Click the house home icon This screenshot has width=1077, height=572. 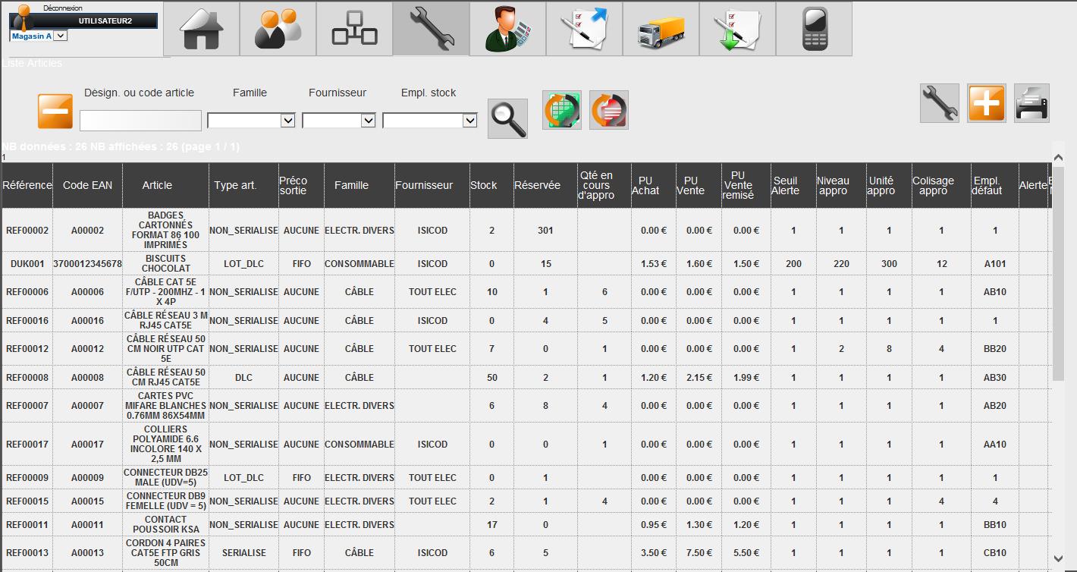pyautogui.click(x=202, y=29)
